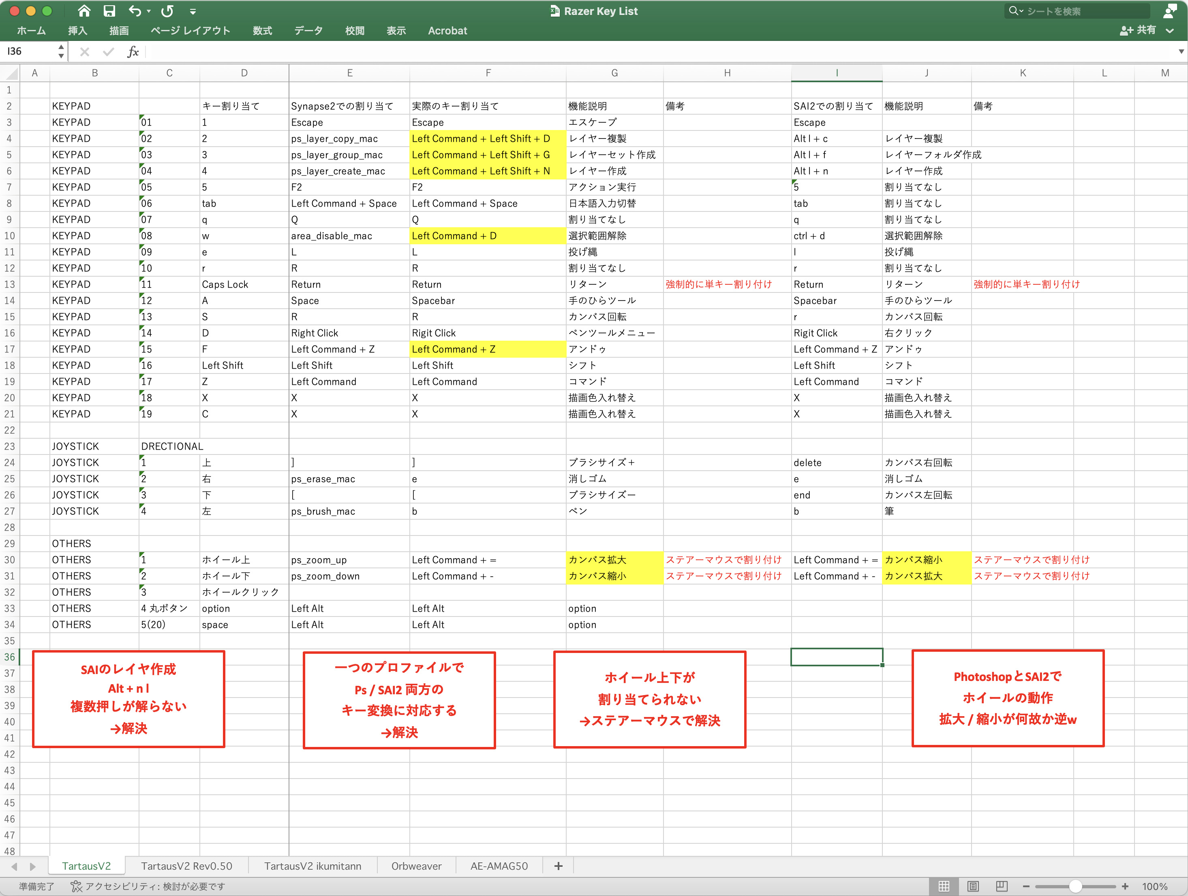Select column I header
Viewport: 1188px width, 896px height.
pos(837,73)
